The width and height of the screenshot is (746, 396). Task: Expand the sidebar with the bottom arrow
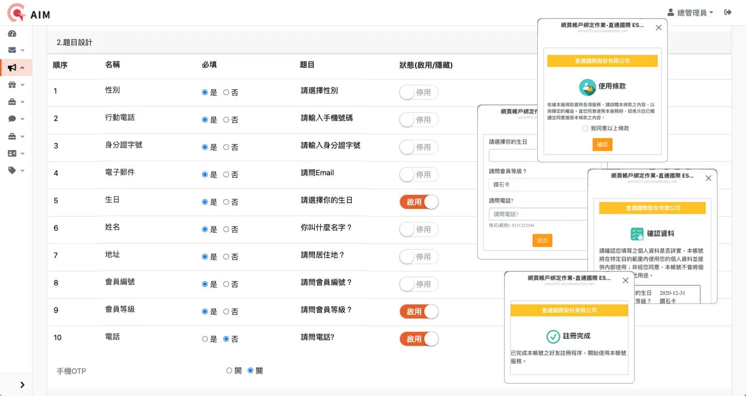click(22, 385)
